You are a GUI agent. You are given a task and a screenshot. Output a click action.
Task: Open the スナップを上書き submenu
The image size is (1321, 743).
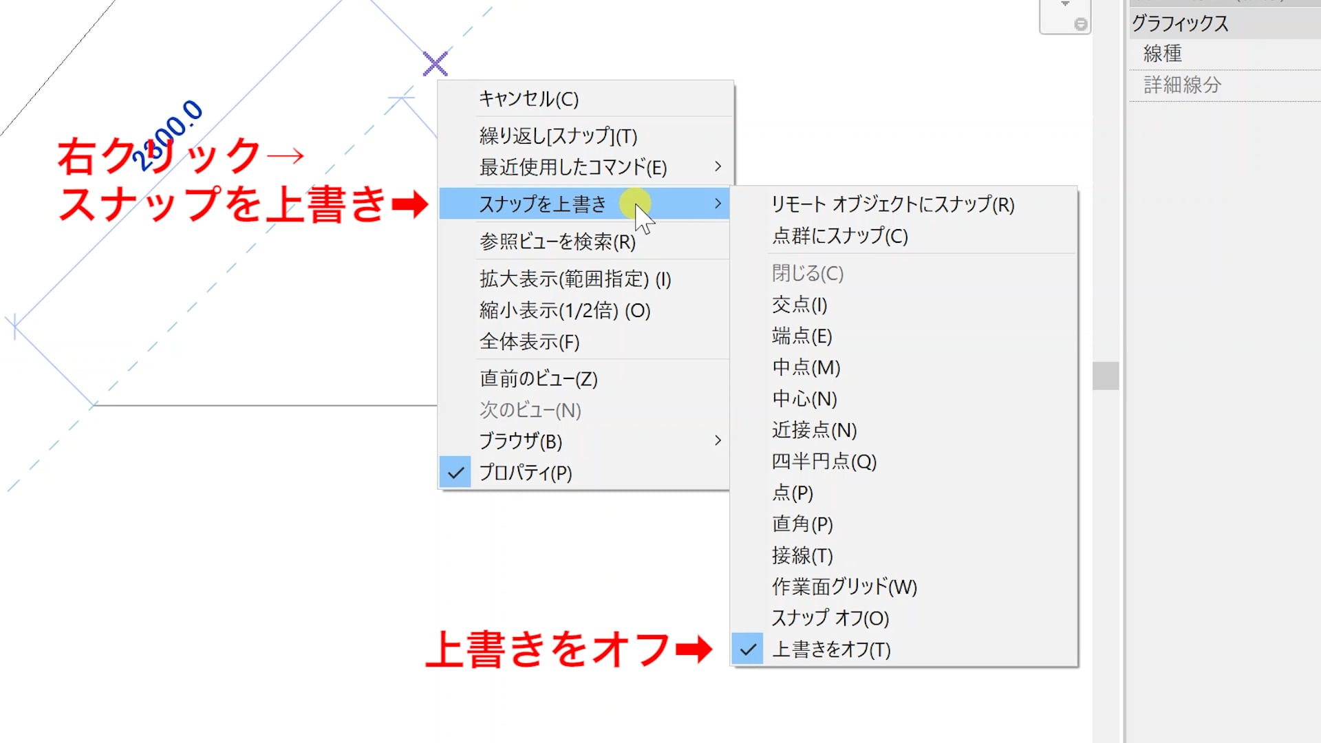pos(543,204)
